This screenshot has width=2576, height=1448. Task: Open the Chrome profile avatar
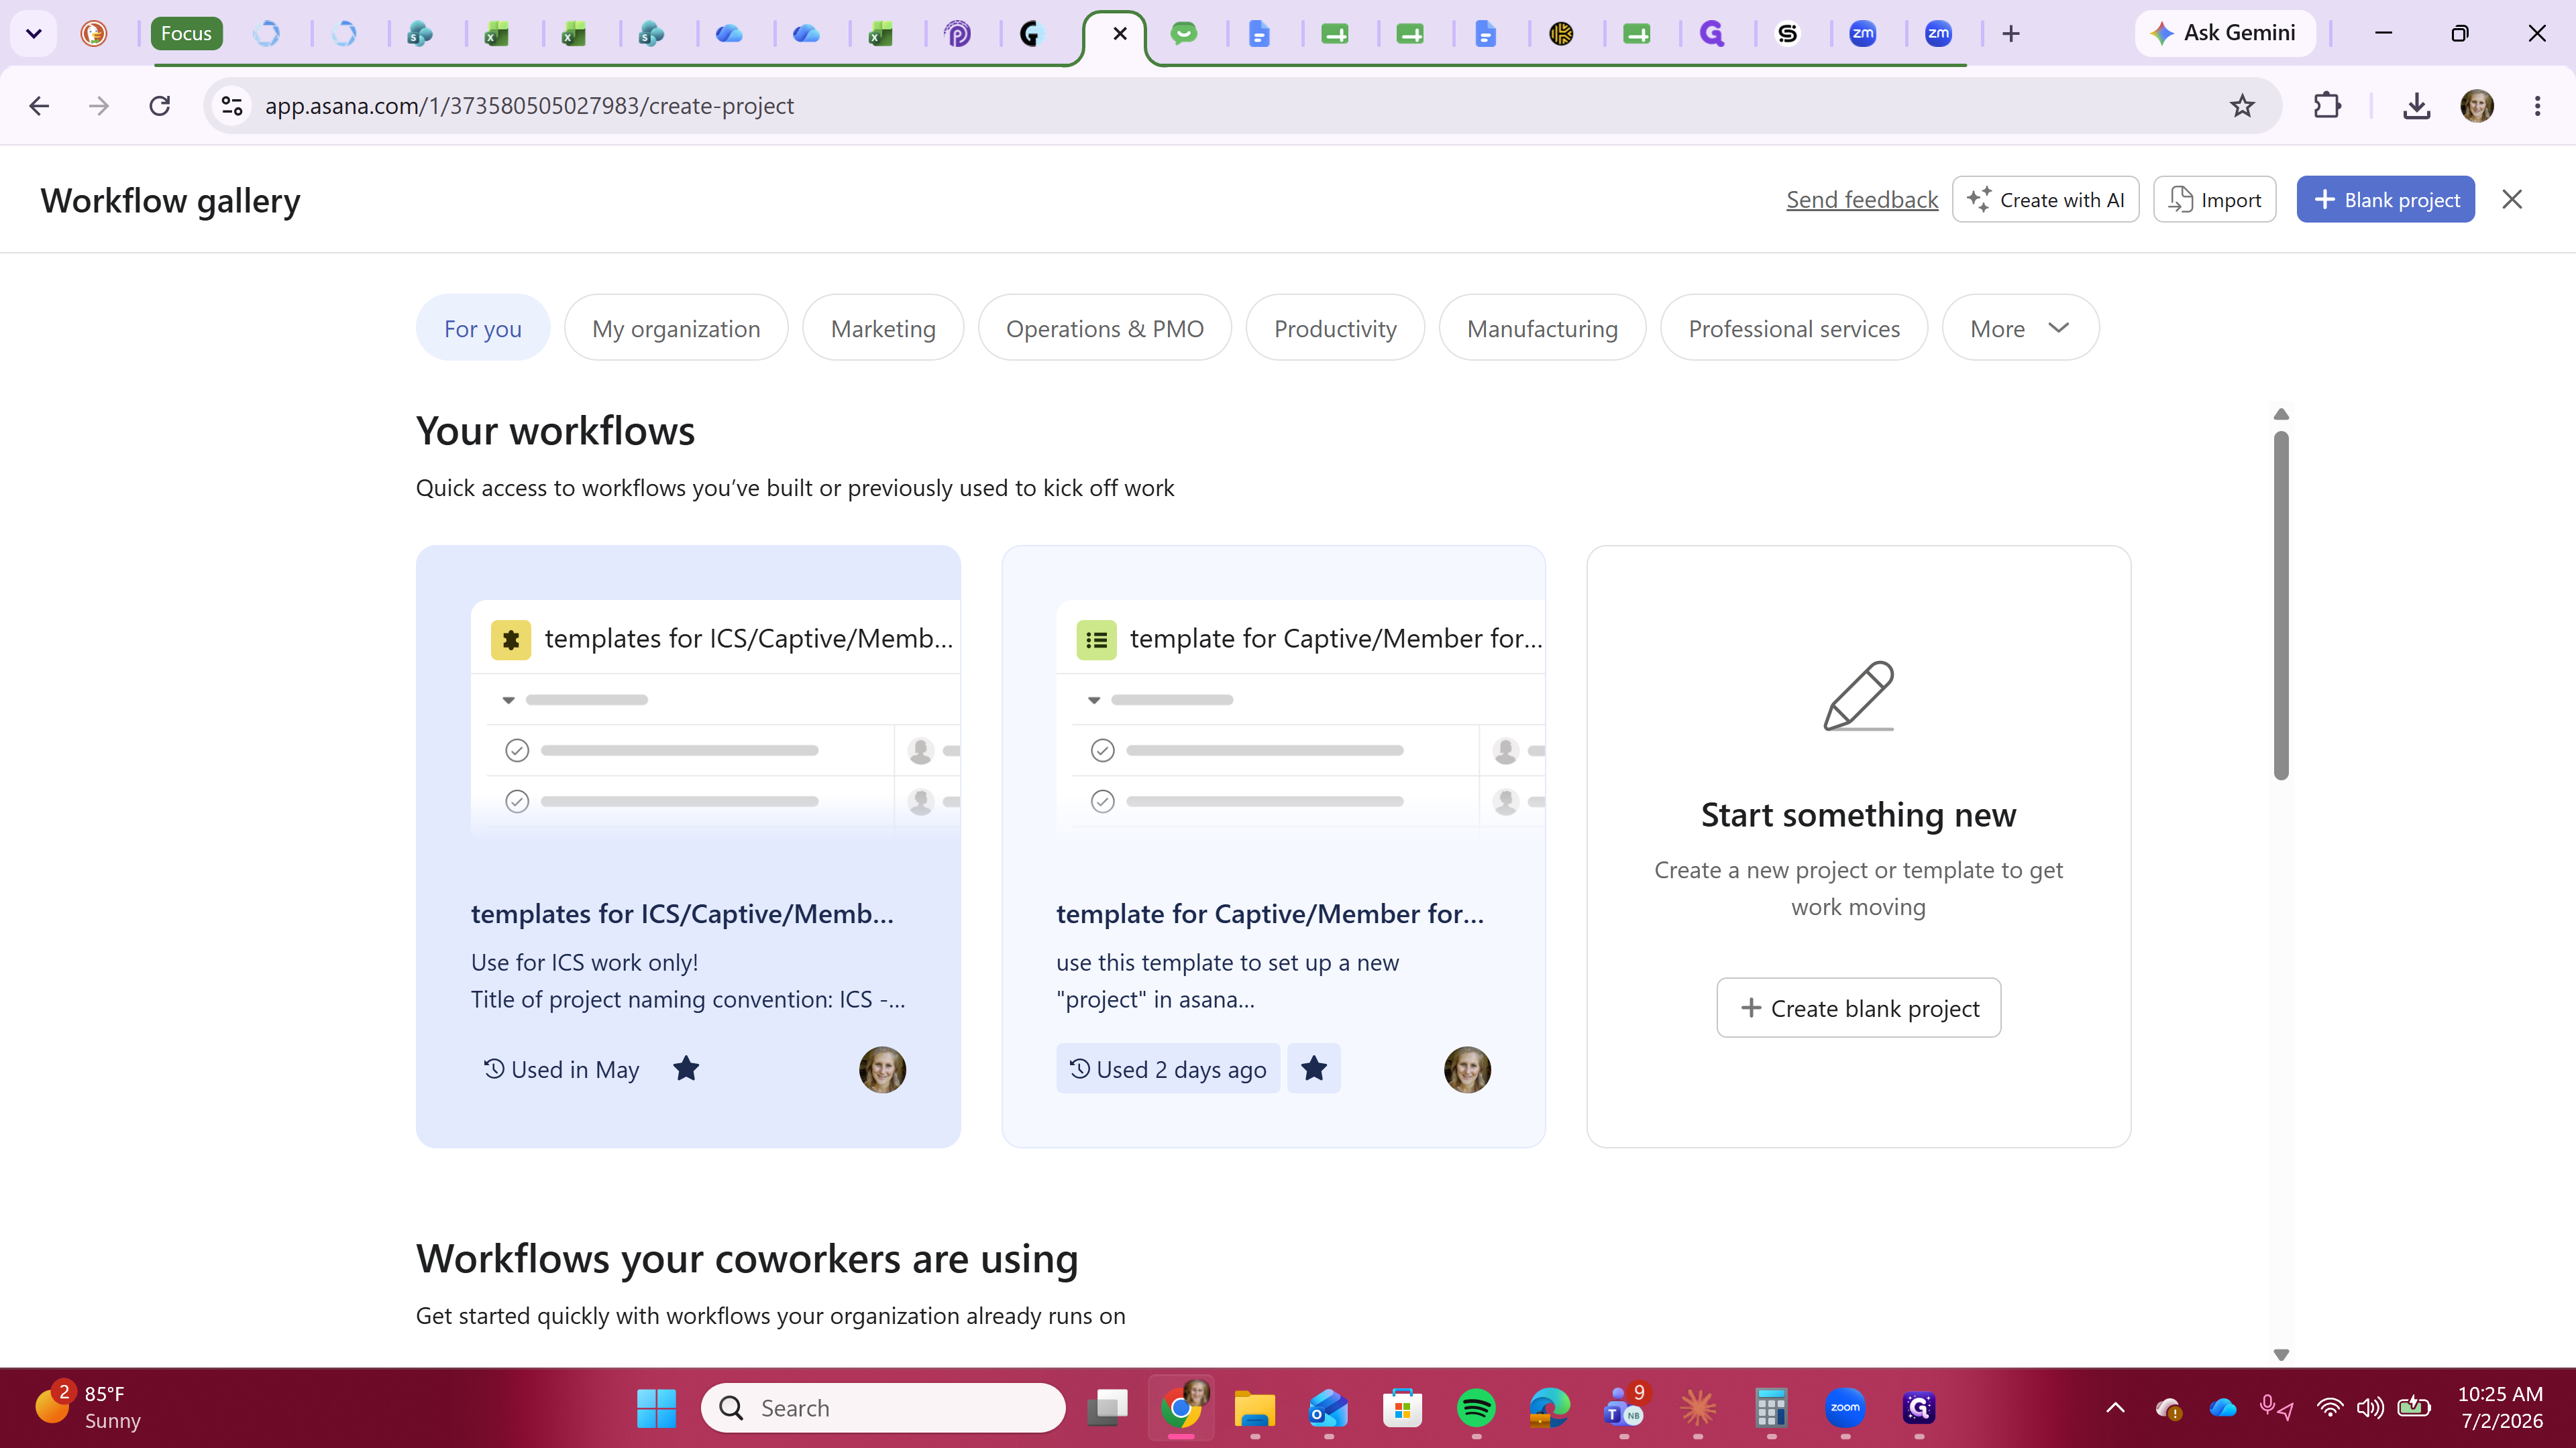pyautogui.click(x=2477, y=106)
